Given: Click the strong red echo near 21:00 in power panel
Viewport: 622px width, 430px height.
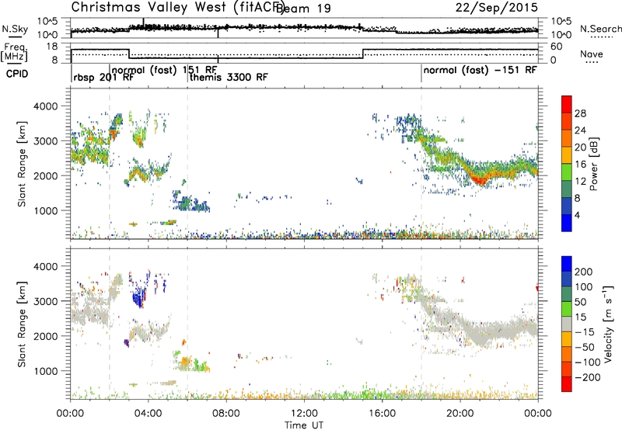Looking at the screenshot, I should tap(480, 180).
